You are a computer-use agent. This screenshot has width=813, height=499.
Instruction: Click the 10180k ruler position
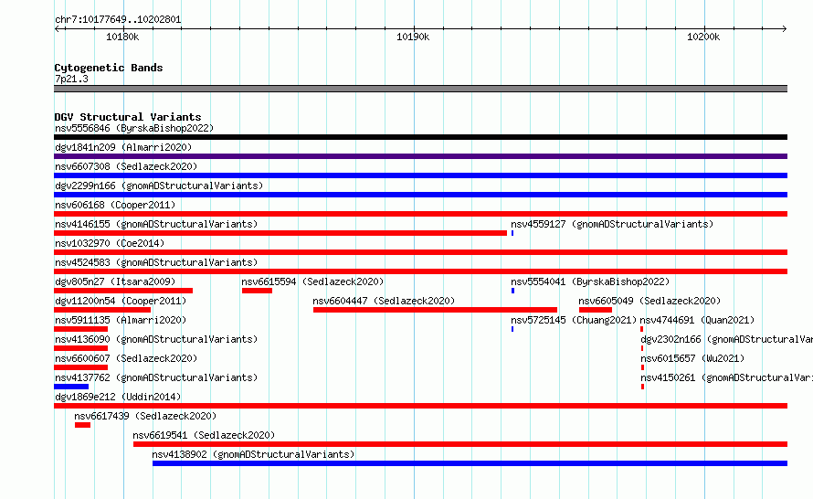pyautogui.click(x=122, y=37)
